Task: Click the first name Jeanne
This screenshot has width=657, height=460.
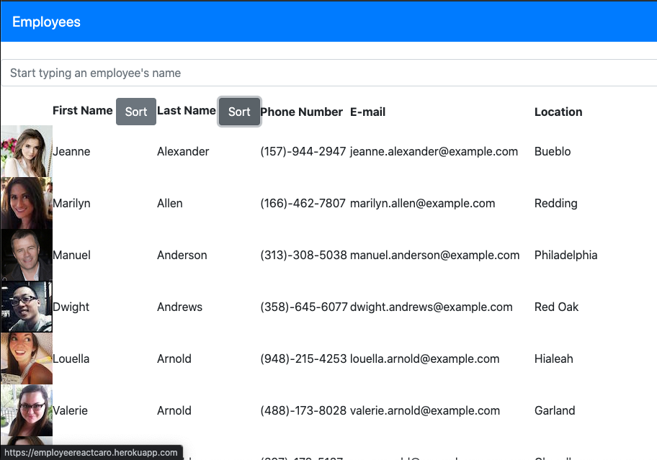Action: click(71, 151)
